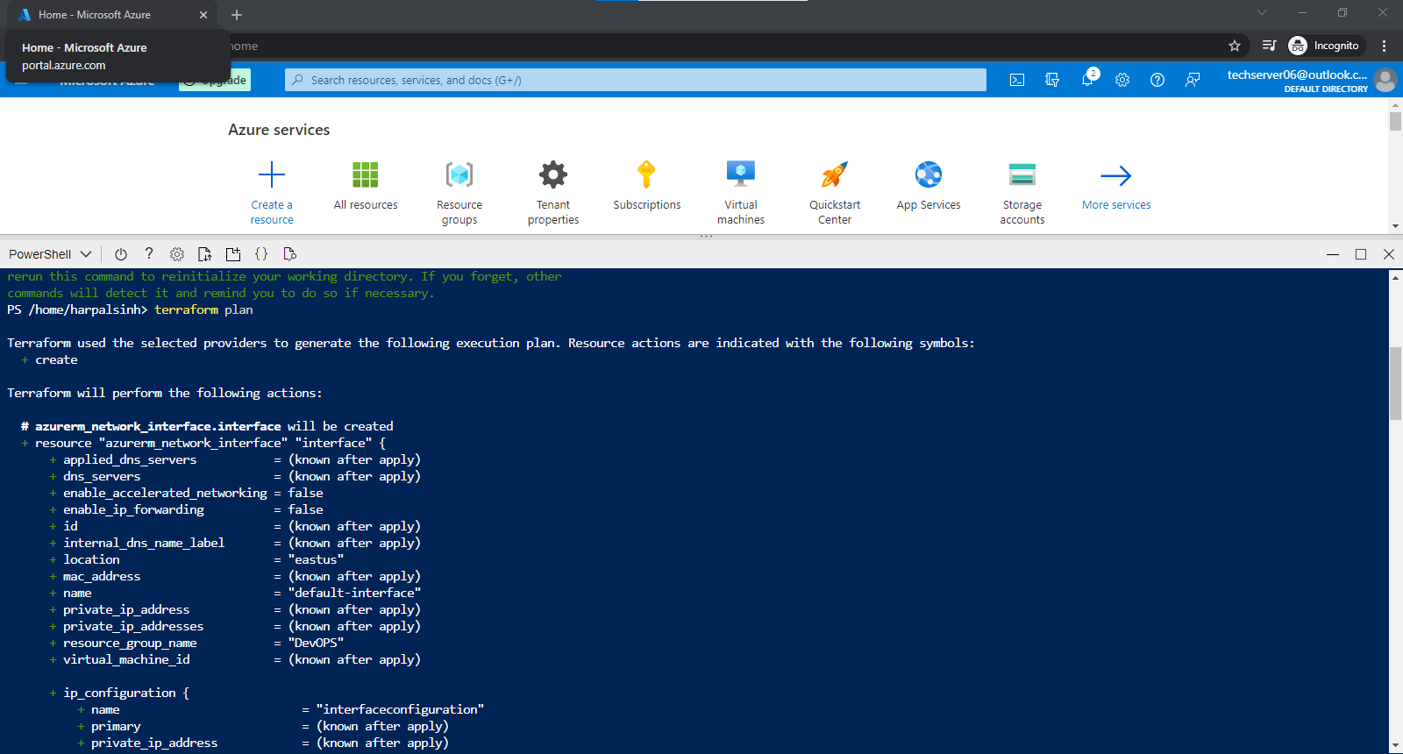Viewport: 1403px width, 754px height.
Task: Open editor curly braces icon
Action: (x=261, y=254)
